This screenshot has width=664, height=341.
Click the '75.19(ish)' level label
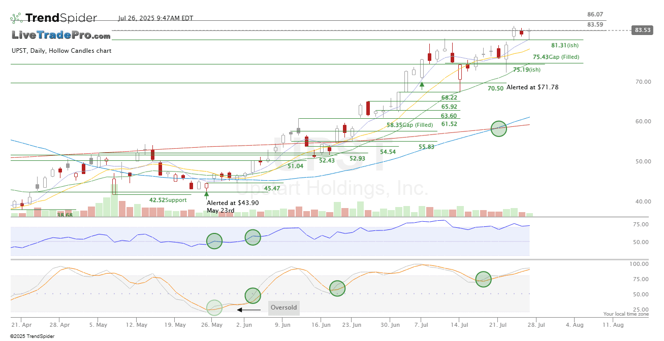(527, 70)
